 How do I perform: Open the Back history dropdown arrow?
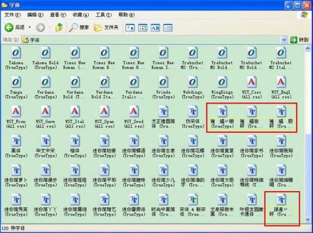click(30, 27)
